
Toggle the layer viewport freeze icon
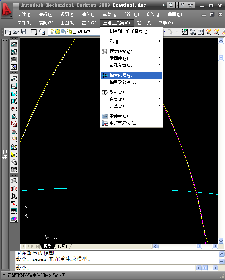63,31
